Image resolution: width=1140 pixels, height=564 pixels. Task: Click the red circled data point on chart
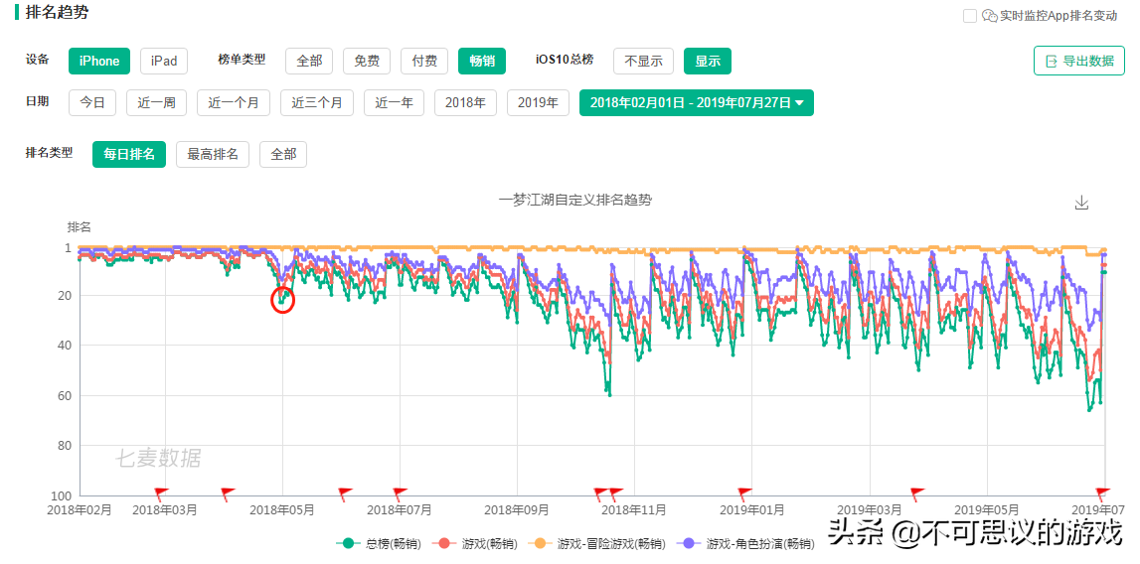click(x=282, y=300)
